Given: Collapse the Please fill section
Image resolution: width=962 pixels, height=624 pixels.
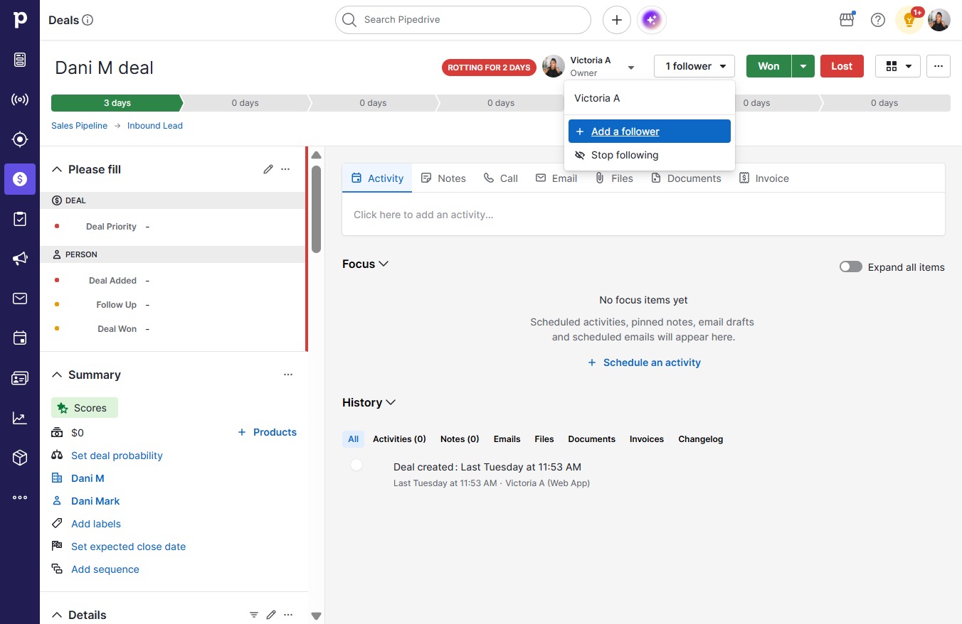Looking at the screenshot, I should (x=57, y=169).
